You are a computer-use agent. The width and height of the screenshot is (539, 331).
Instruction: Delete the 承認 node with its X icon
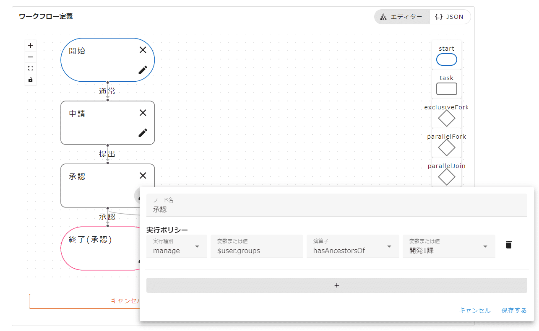(143, 176)
